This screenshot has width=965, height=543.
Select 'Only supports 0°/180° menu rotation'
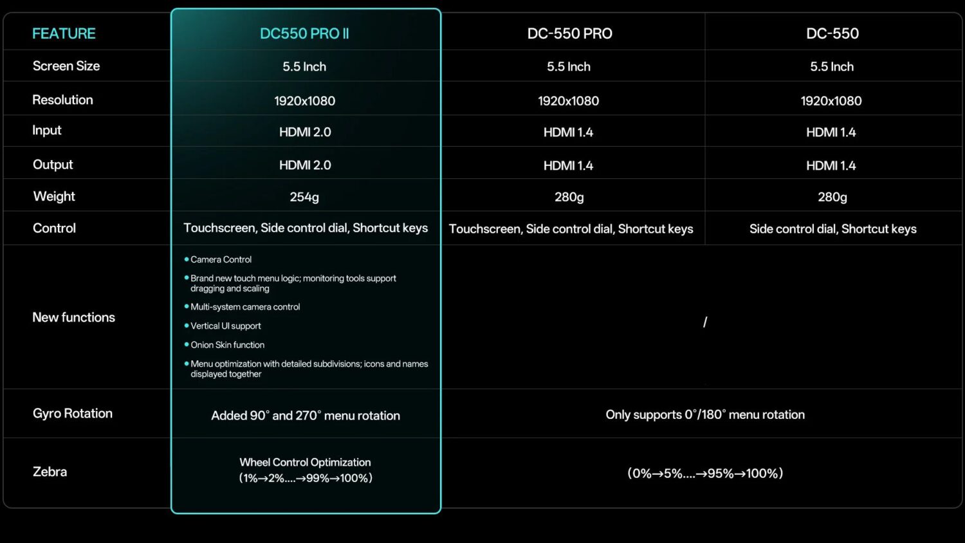click(705, 415)
